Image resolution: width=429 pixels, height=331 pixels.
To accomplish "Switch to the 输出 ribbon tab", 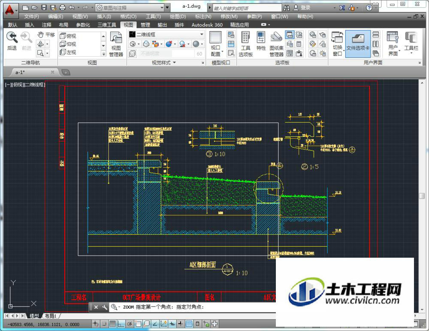I will (162, 25).
